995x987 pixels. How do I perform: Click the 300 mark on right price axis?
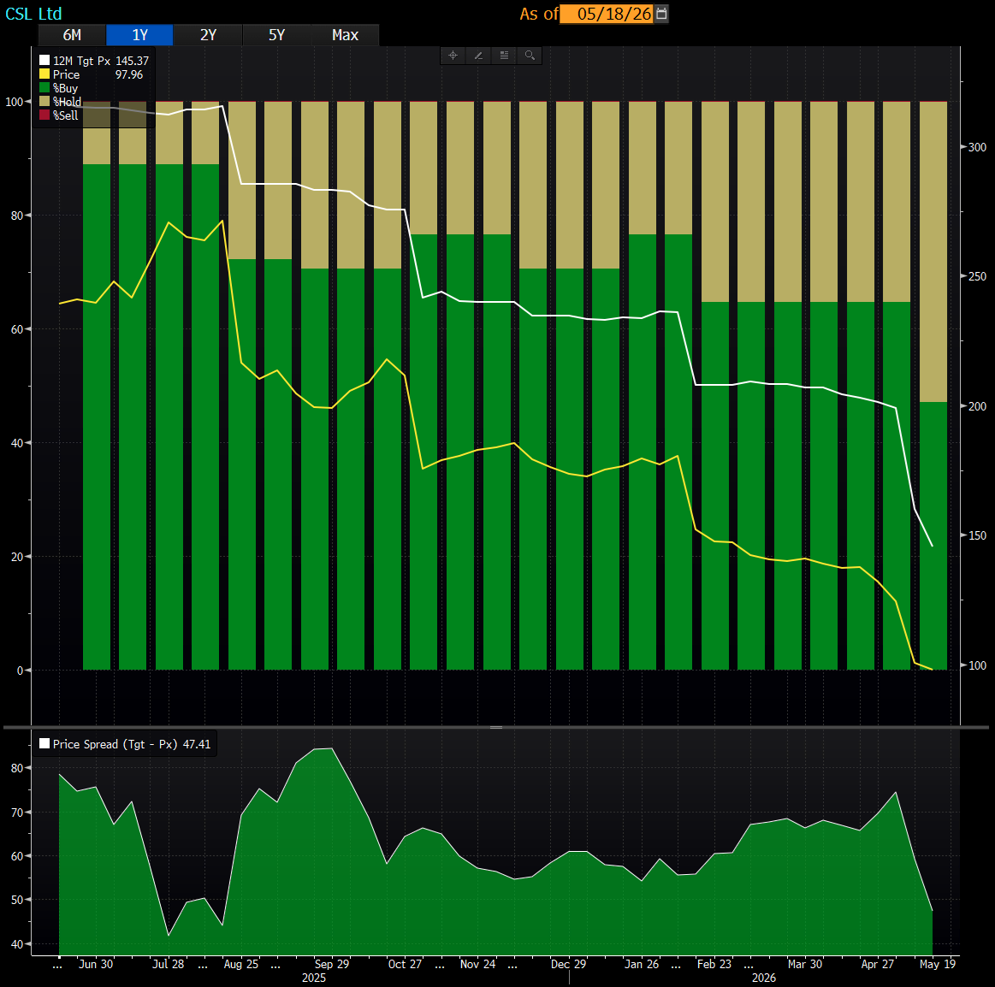click(x=978, y=147)
